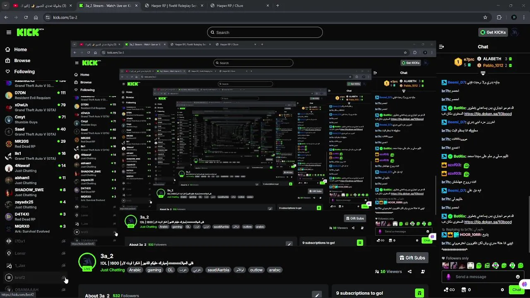The height and width of the screenshot is (298, 530).
Task: Expand the chat leaderboard down arrow
Action: [483, 73]
